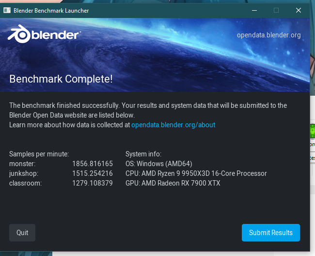Viewport: 315px width, 256px height.
Task: Close the Blender Benchmark Launcher window
Action: tap(299, 10)
